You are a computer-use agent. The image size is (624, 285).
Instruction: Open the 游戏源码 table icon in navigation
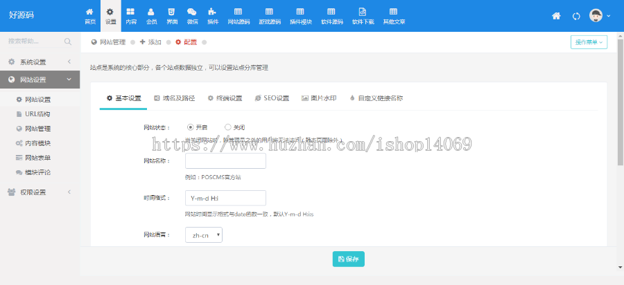point(270,12)
